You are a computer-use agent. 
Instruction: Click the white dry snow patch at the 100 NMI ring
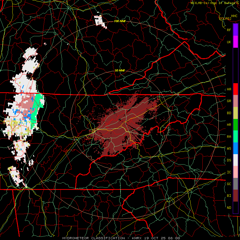coord(100,21)
